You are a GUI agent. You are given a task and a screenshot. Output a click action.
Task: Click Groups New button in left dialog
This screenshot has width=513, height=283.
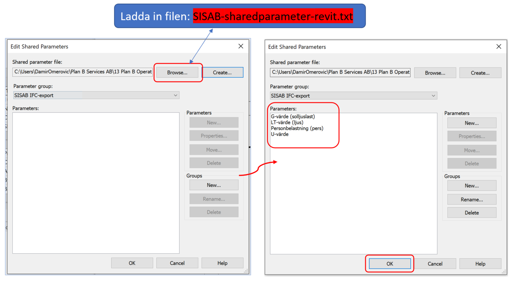[214, 185]
